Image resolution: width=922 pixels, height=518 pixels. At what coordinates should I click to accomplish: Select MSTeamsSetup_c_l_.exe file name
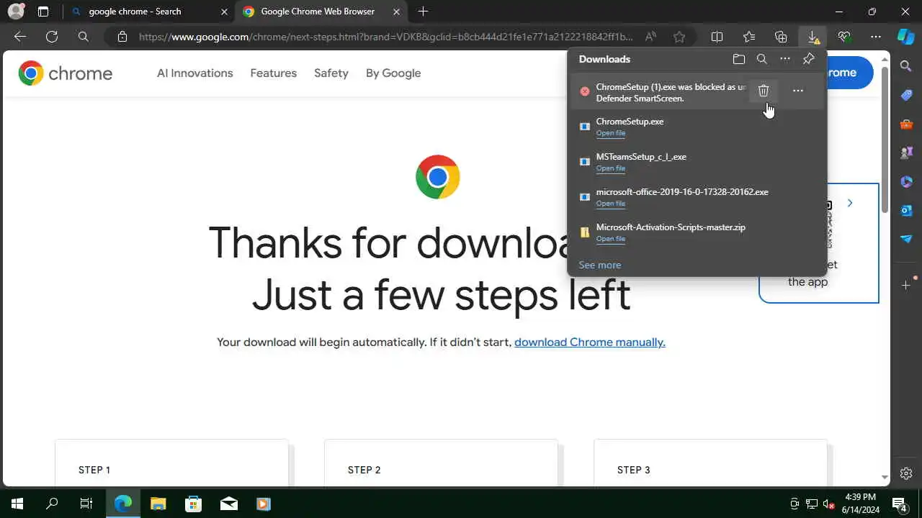pos(641,157)
